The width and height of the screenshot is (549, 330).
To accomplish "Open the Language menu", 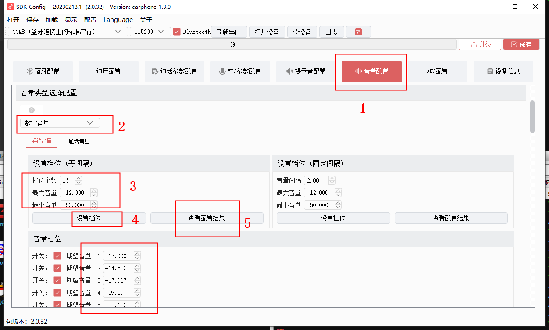I will (x=118, y=20).
